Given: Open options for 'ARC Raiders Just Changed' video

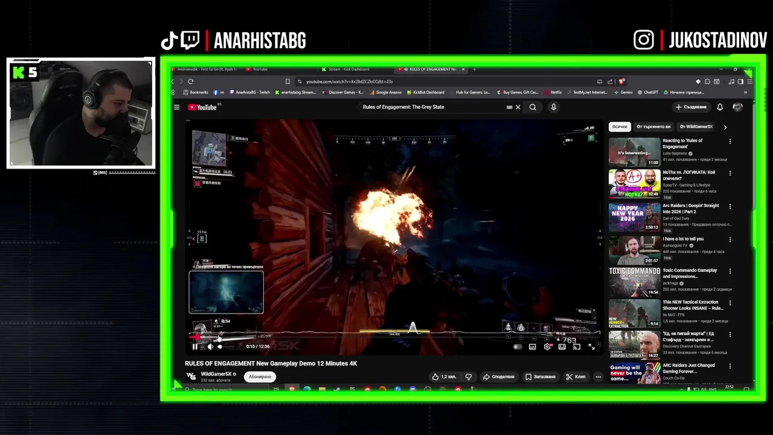Looking at the screenshot, I should point(730,366).
